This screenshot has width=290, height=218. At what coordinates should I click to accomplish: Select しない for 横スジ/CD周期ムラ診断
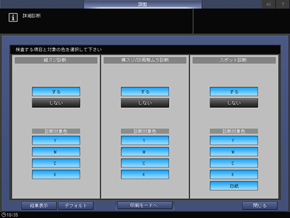(x=145, y=103)
